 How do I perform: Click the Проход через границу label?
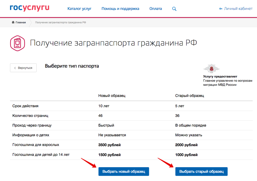[32, 125]
